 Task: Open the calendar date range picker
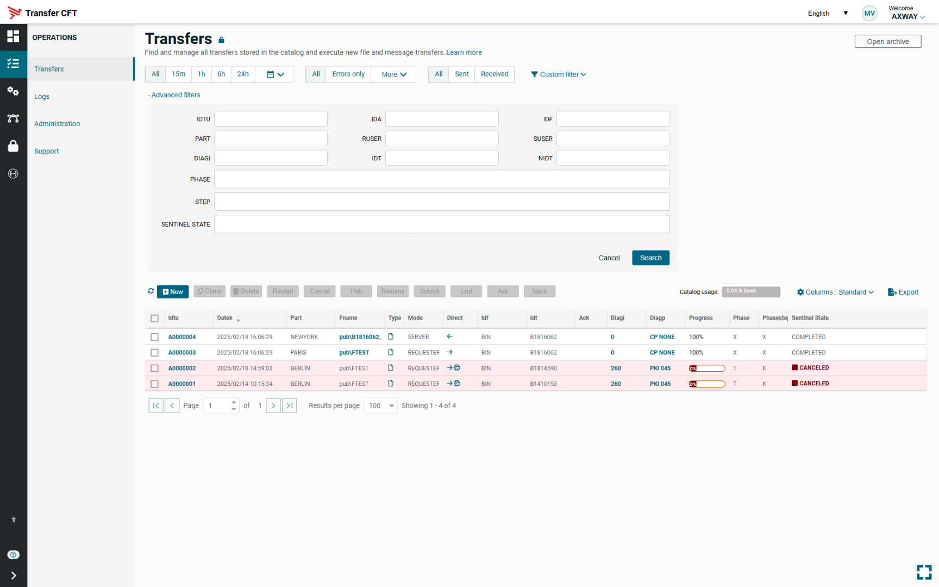coord(275,74)
